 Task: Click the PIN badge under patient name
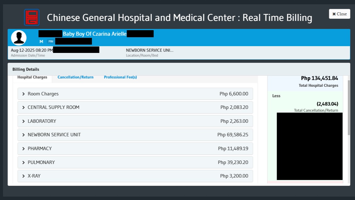click(x=51, y=42)
